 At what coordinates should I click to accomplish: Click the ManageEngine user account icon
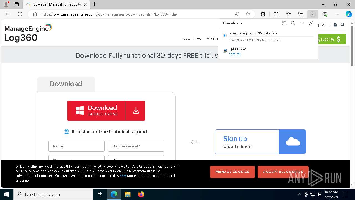pos(335,25)
